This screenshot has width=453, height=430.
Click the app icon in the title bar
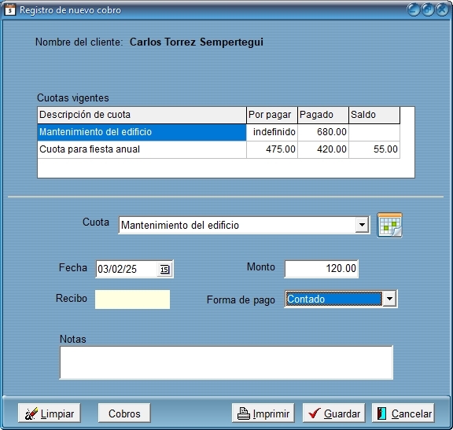[9, 10]
